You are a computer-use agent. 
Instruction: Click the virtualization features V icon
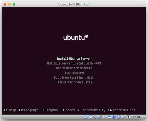click(119, 117)
